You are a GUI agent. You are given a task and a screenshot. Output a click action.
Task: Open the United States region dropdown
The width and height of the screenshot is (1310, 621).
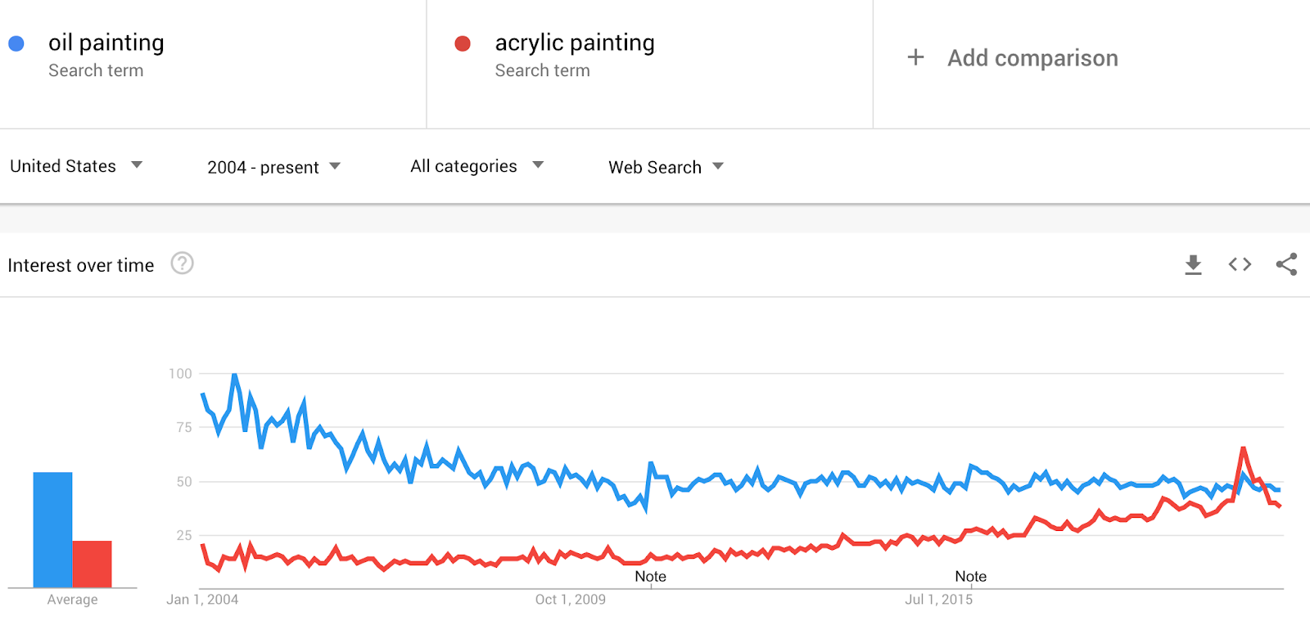[x=76, y=166]
